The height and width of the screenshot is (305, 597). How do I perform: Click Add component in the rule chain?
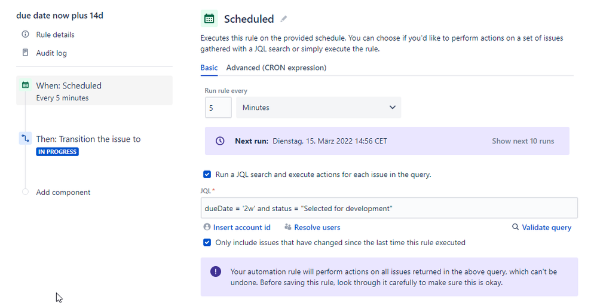point(63,193)
